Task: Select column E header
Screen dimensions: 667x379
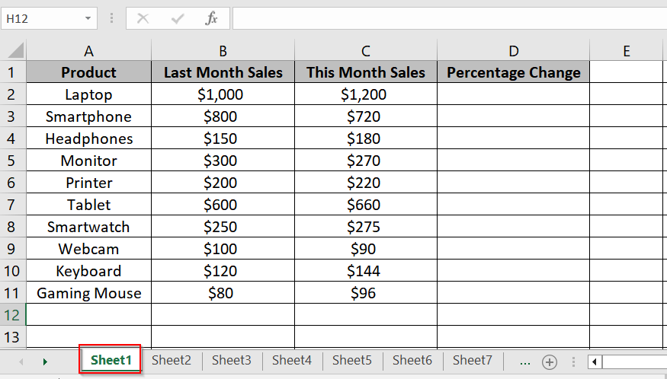Action: pyautogui.click(x=626, y=50)
